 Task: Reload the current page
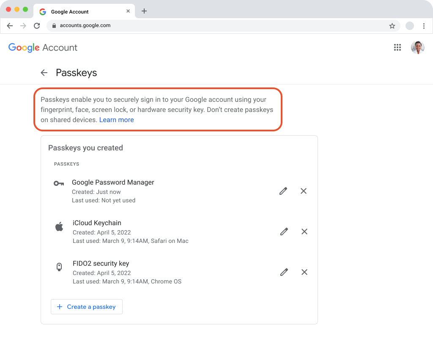(x=37, y=25)
